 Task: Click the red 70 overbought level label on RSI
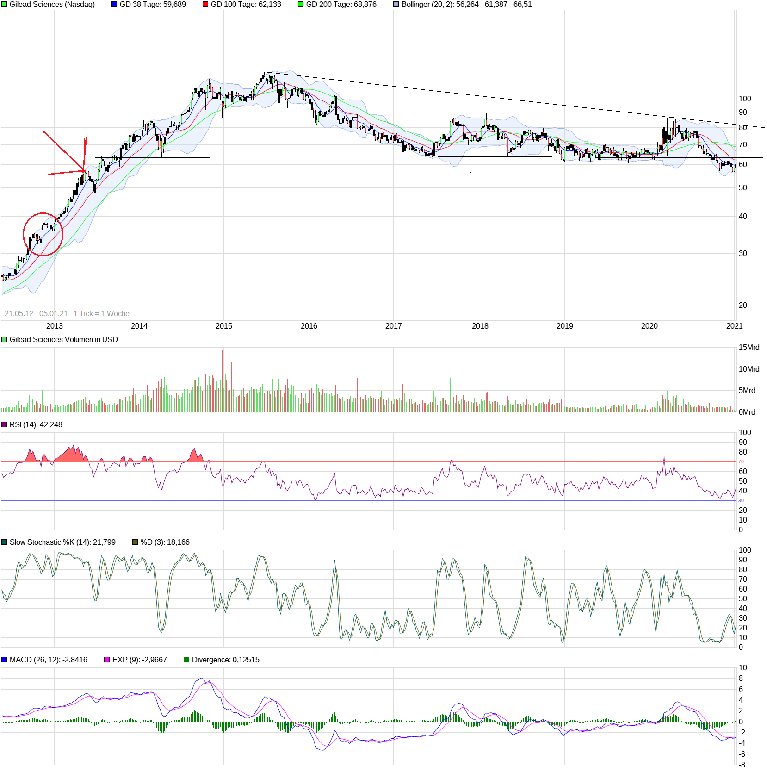pos(741,462)
